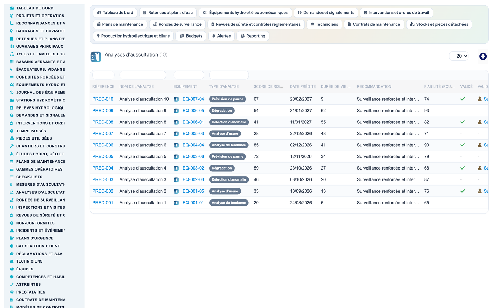Click equipment icon beside EQ-007-04
The height and width of the screenshot is (308, 498).
[176, 99]
